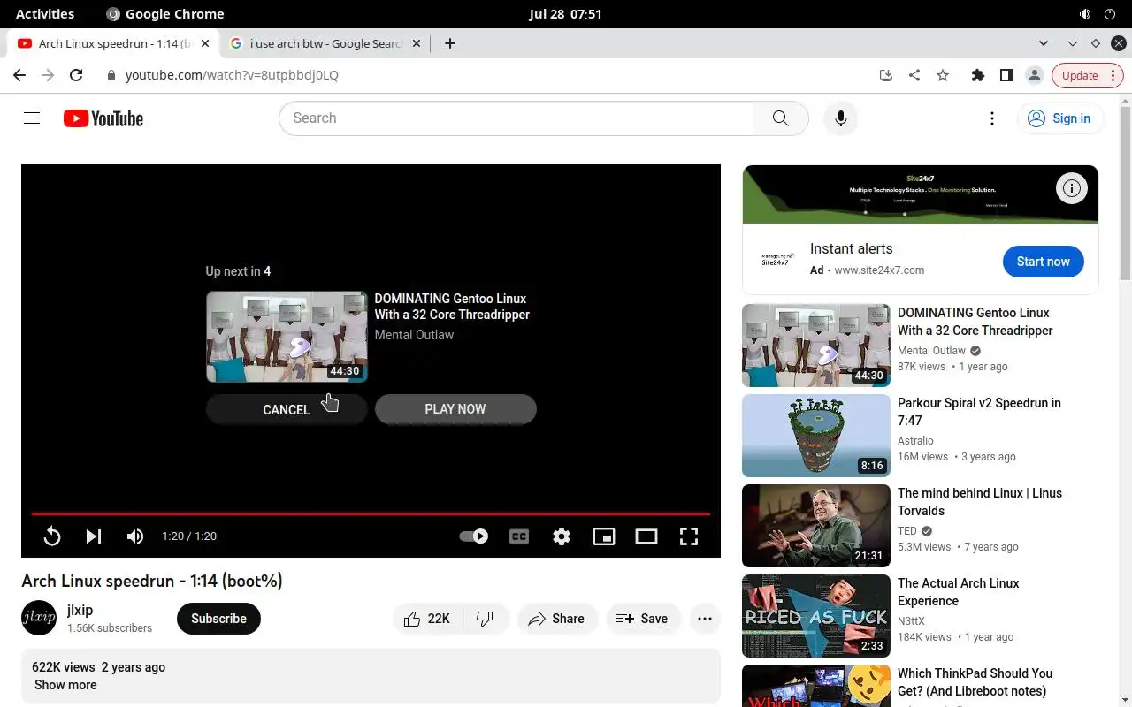Open DOMINATING Gentoo Linux sidebar video title
The image size is (1132, 707).
[x=975, y=322]
